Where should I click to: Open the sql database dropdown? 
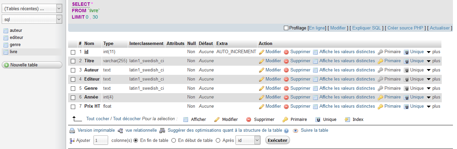[32, 20]
